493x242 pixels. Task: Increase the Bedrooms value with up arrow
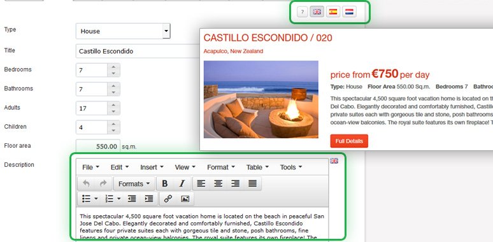[x=113, y=67]
